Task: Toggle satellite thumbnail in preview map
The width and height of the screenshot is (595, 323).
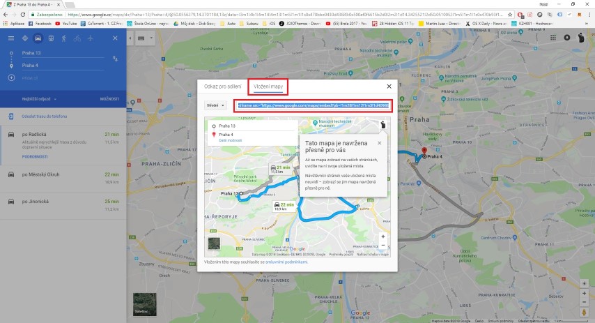Action: (x=214, y=243)
